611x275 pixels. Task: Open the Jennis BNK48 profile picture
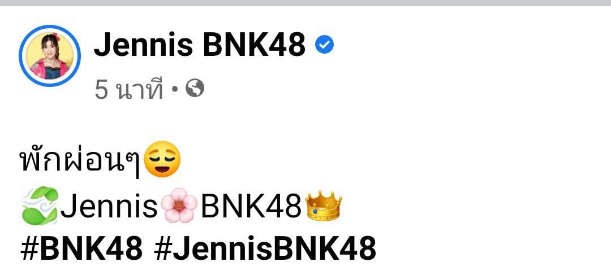(50, 56)
